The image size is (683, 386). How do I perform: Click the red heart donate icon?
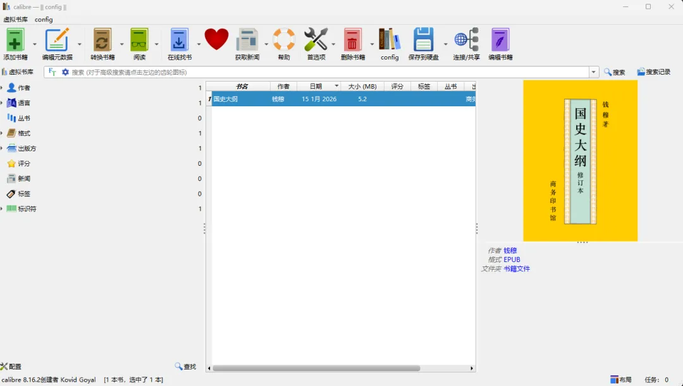coord(216,39)
